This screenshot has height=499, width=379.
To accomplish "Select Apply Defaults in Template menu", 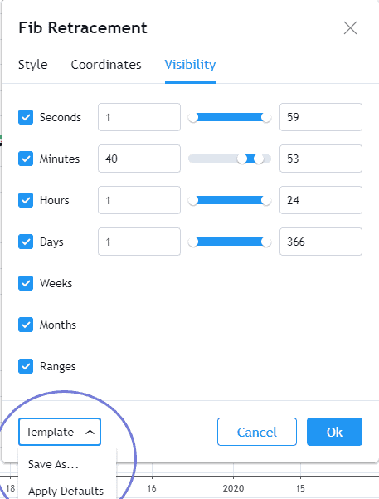I will [x=66, y=491].
